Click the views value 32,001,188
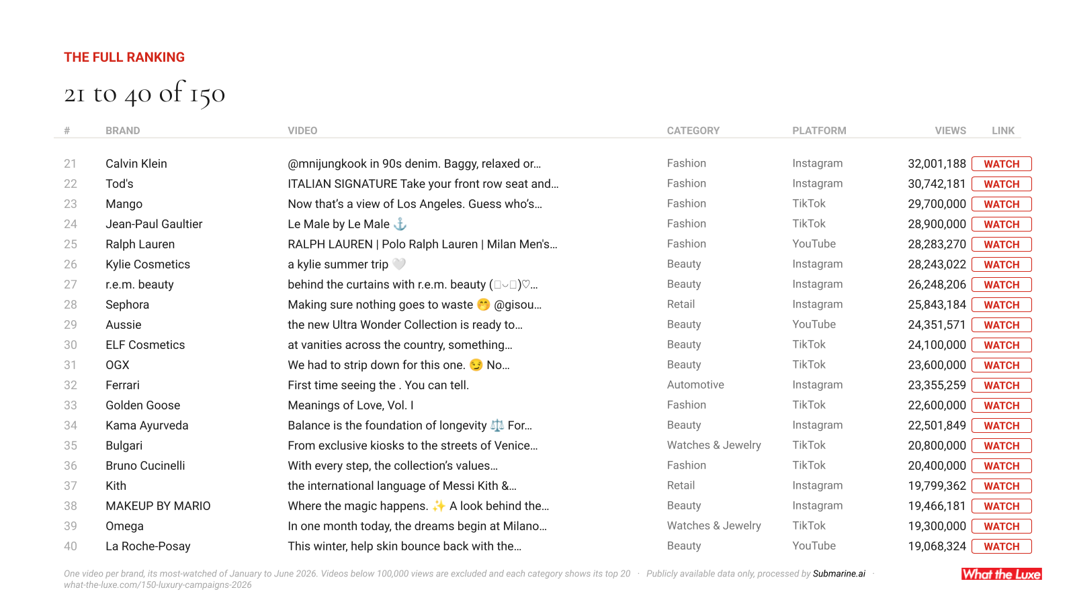Screen dimensions: 1075x604 pyautogui.click(x=937, y=164)
